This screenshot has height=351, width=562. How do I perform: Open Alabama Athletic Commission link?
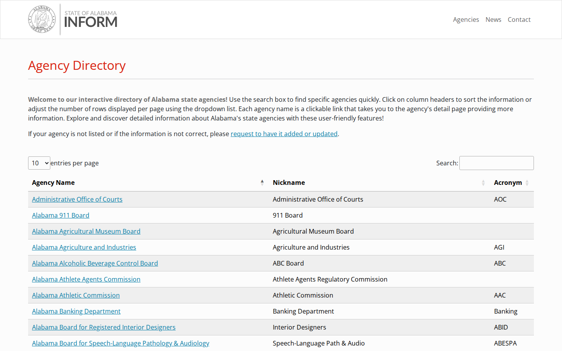point(76,295)
